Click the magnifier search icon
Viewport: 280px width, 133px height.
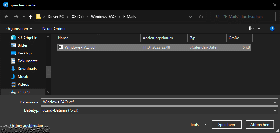point(217,17)
